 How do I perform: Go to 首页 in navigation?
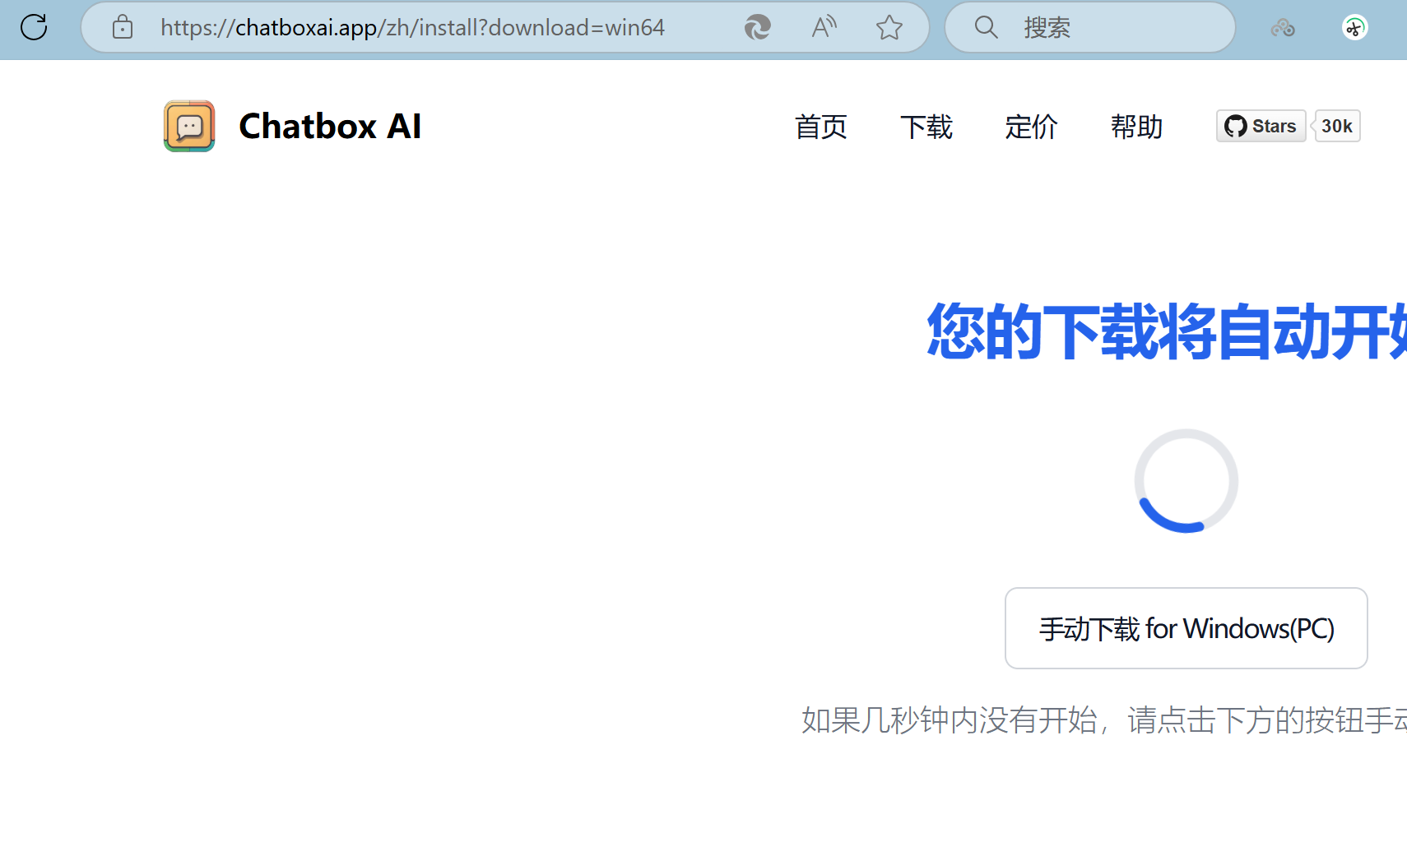coord(820,127)
